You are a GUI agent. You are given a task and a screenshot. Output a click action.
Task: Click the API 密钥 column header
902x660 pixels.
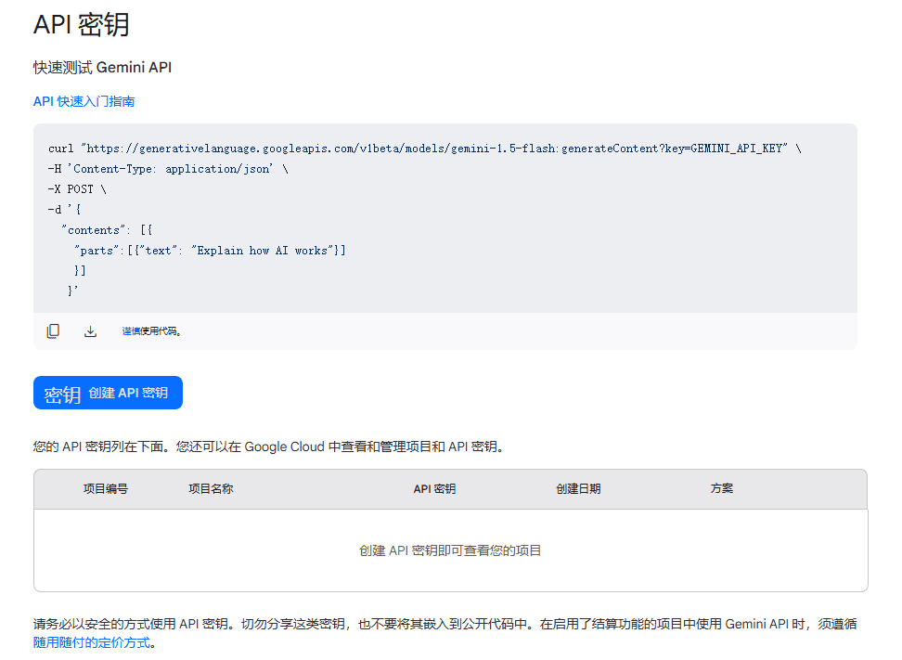[433, 489]
